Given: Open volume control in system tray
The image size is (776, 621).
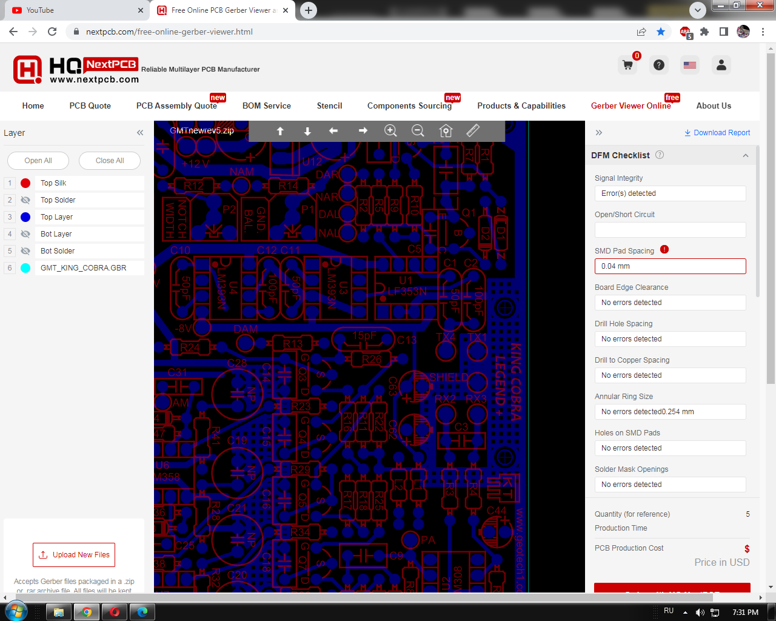Looking at the screenshot, I should tap(700, 612).
